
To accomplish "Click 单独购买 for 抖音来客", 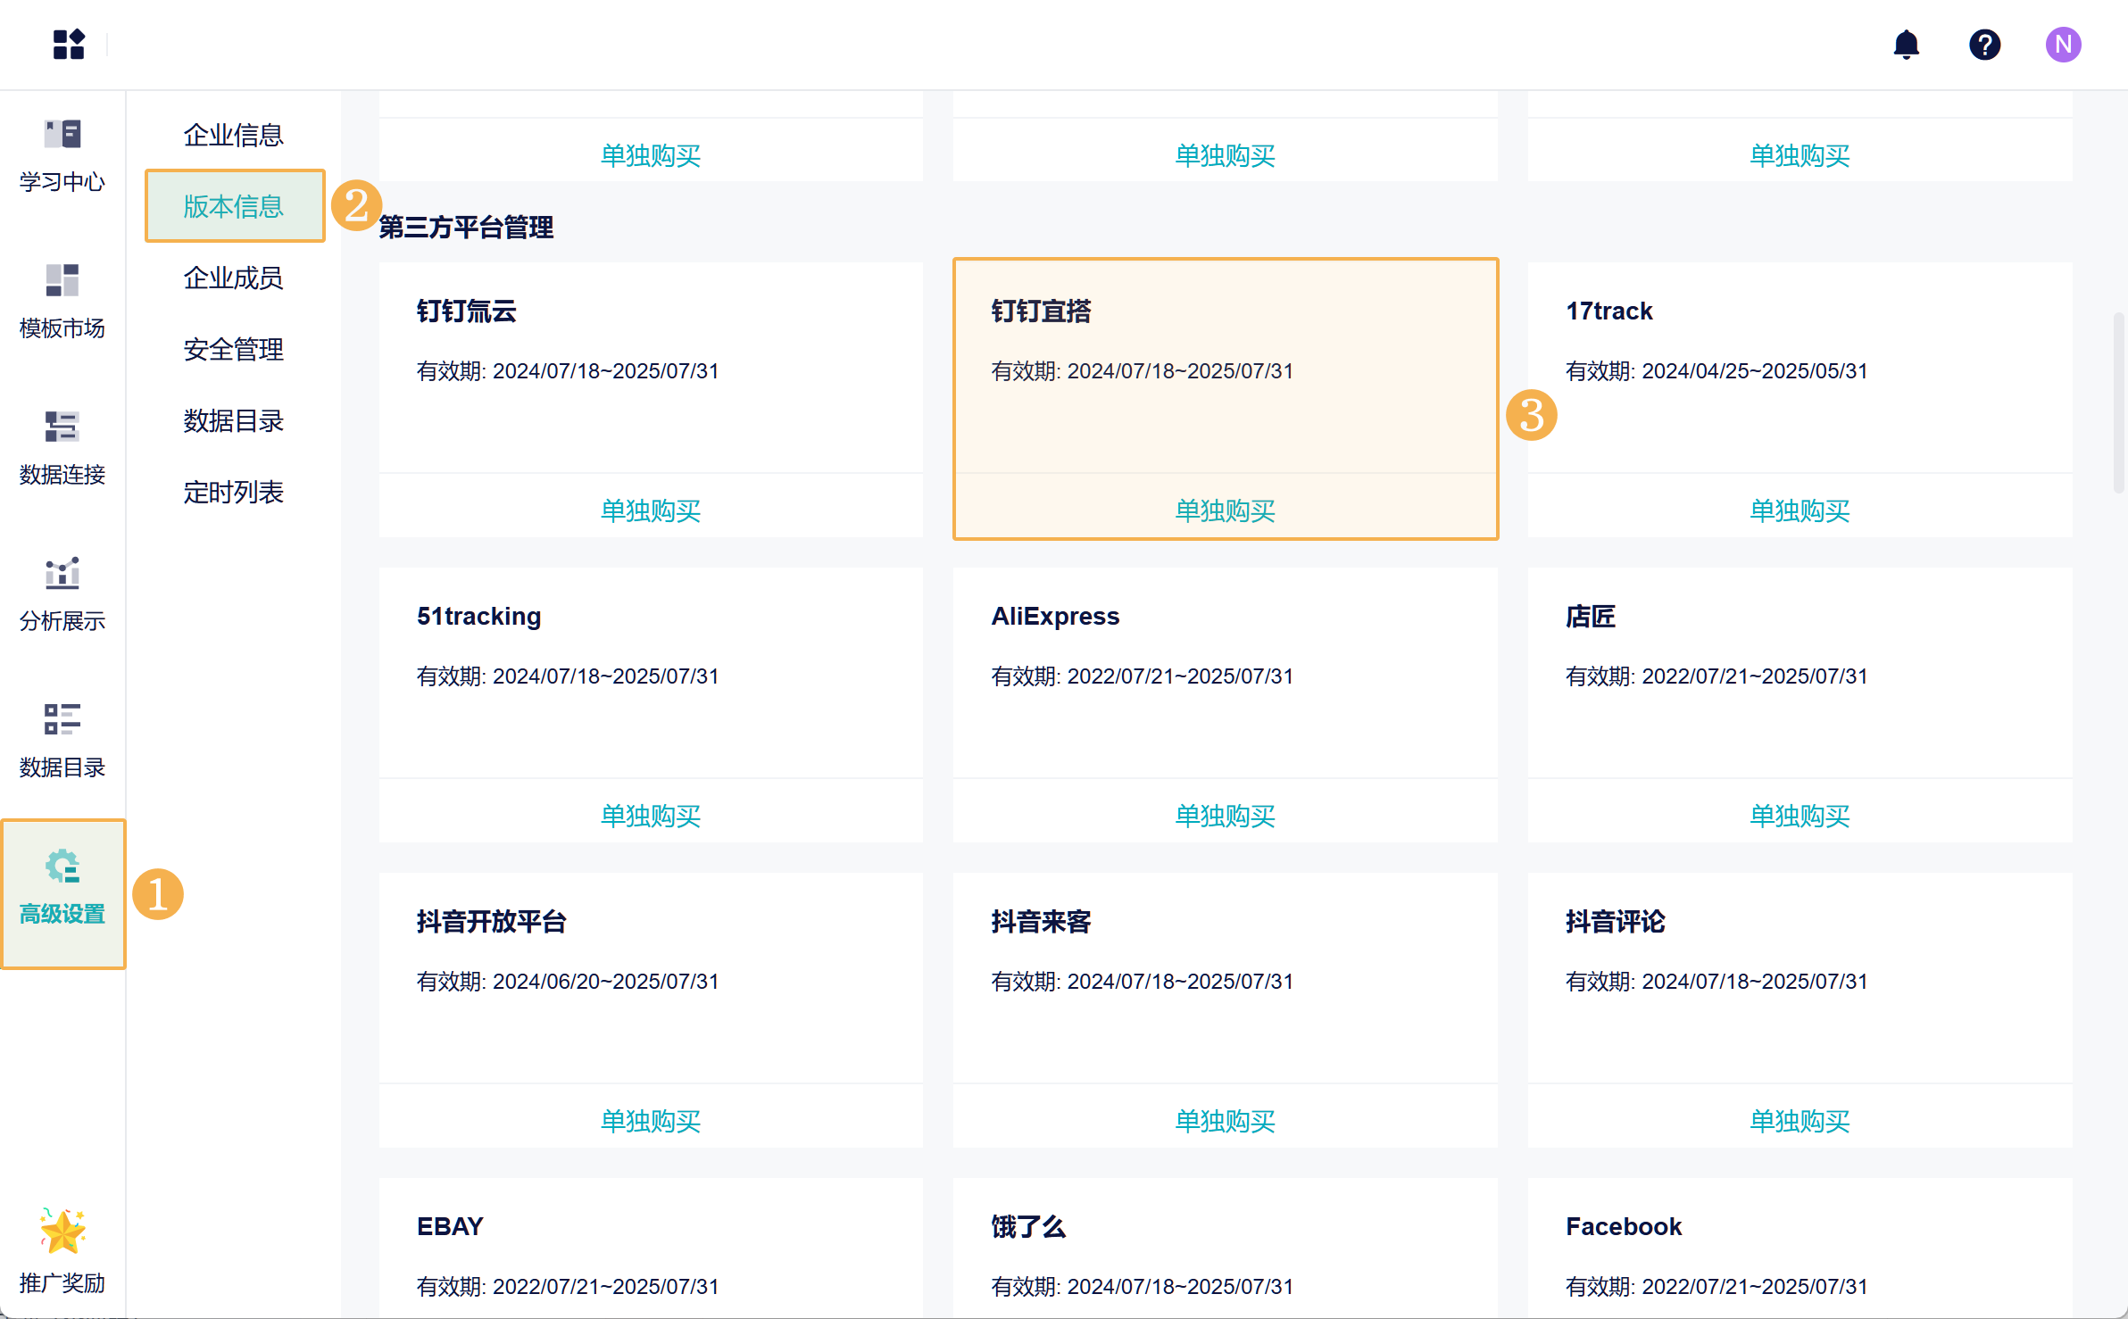I will pyautogui.click(x=1225, y=1120).
